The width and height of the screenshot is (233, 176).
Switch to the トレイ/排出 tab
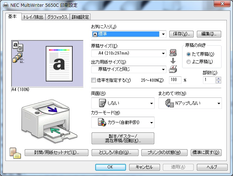(x=33, y=17)
